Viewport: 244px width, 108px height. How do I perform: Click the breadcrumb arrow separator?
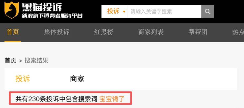point(20,61)
